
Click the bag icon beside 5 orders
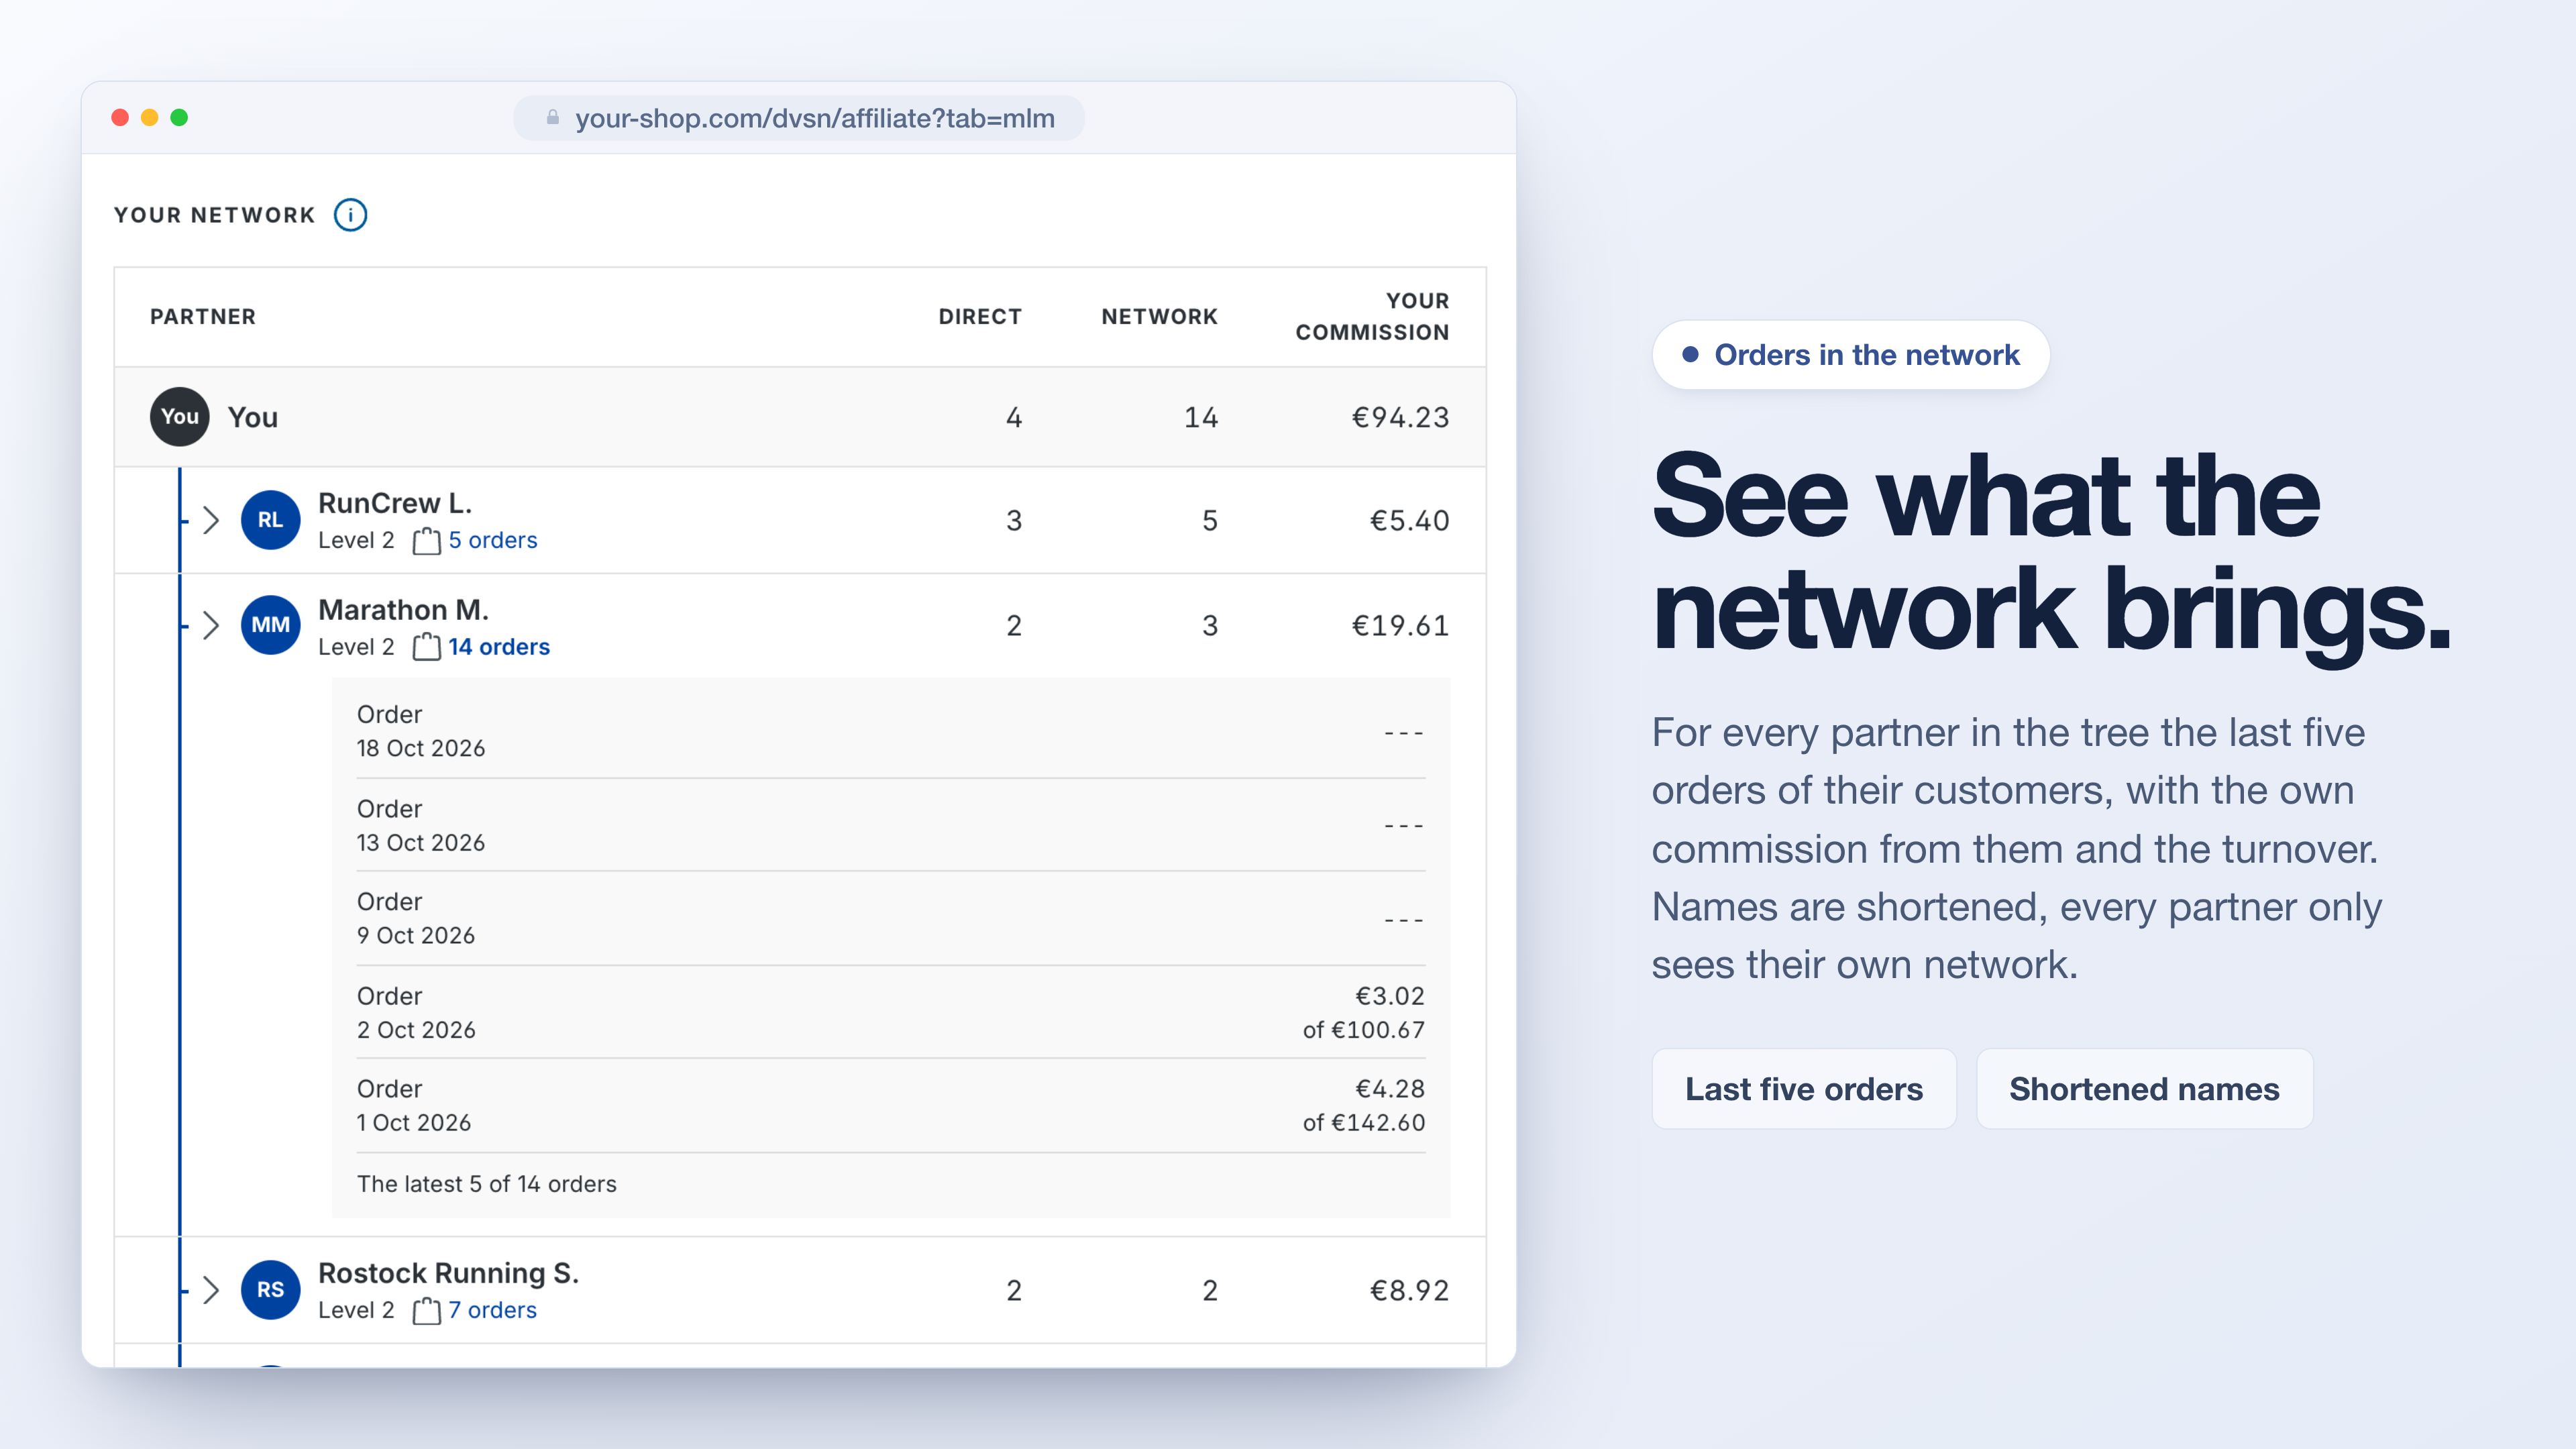pos(427,541)
